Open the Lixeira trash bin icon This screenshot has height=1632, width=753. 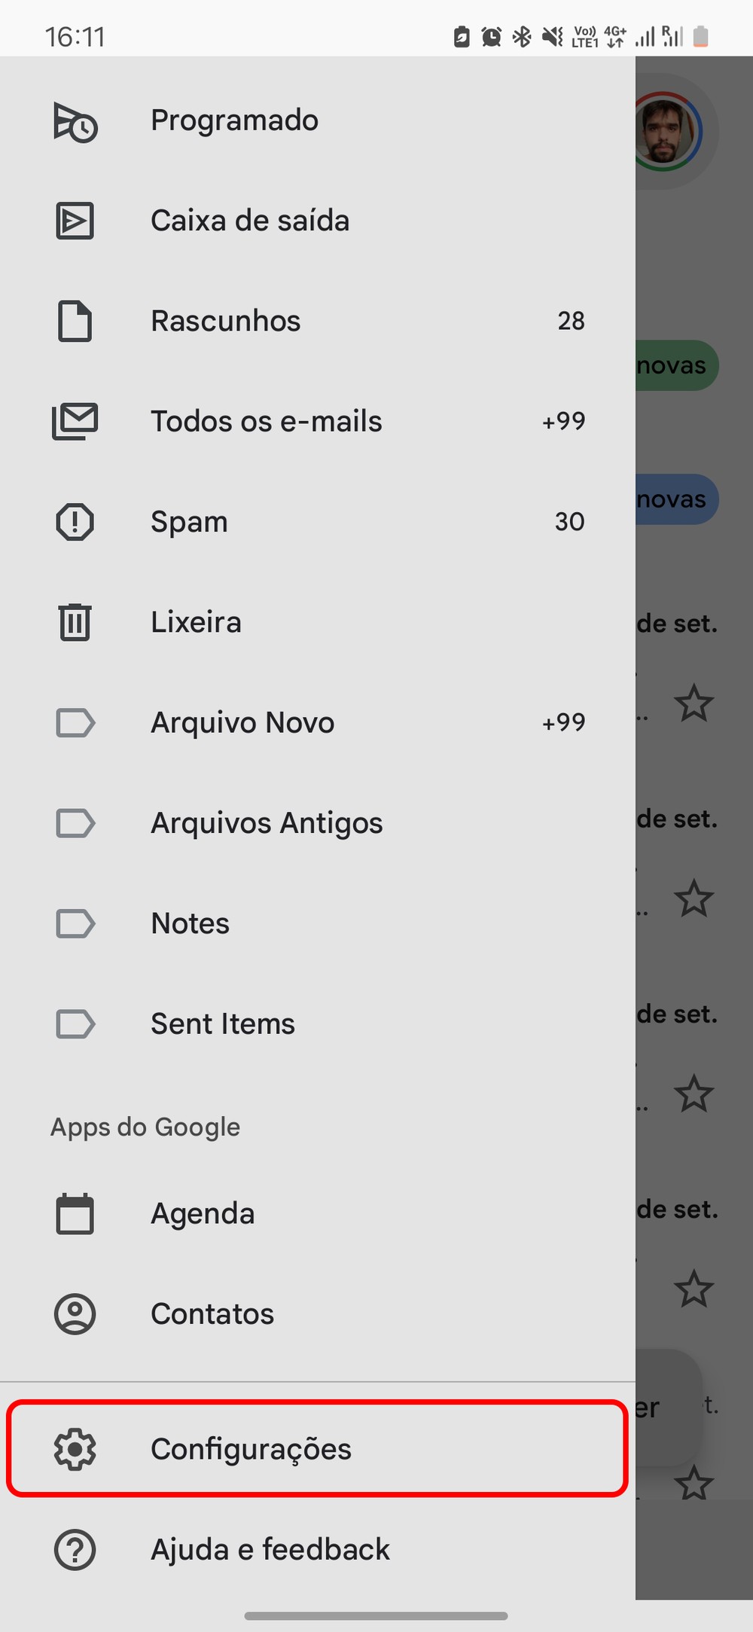(75, 622)
